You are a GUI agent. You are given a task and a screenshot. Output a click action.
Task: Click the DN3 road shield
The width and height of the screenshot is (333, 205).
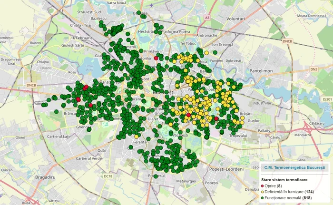pyautogui.click(x=313, y=69)
